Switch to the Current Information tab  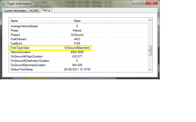click(15, 11)
